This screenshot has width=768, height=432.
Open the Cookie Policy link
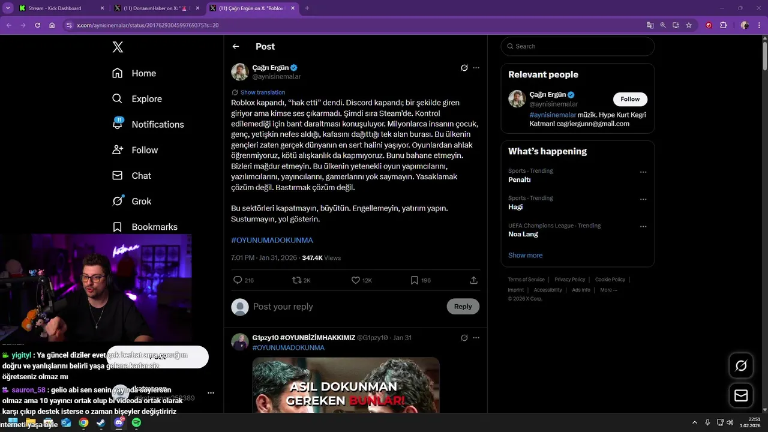(x=610, y=280)
